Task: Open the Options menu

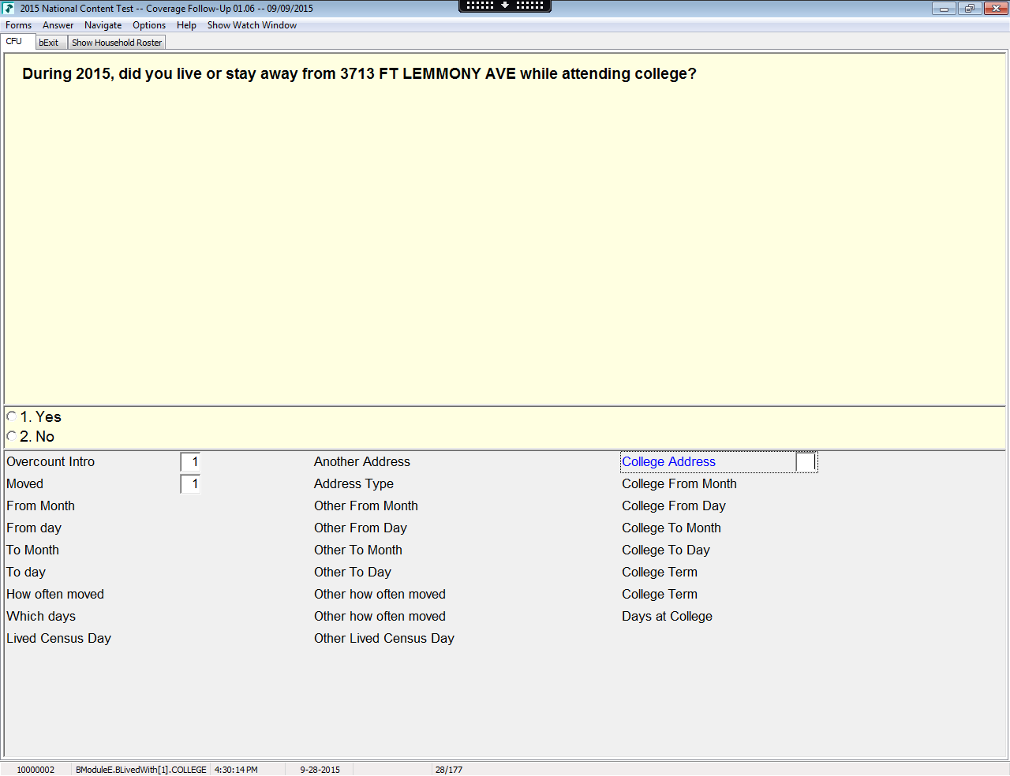Action: [149, 25]
